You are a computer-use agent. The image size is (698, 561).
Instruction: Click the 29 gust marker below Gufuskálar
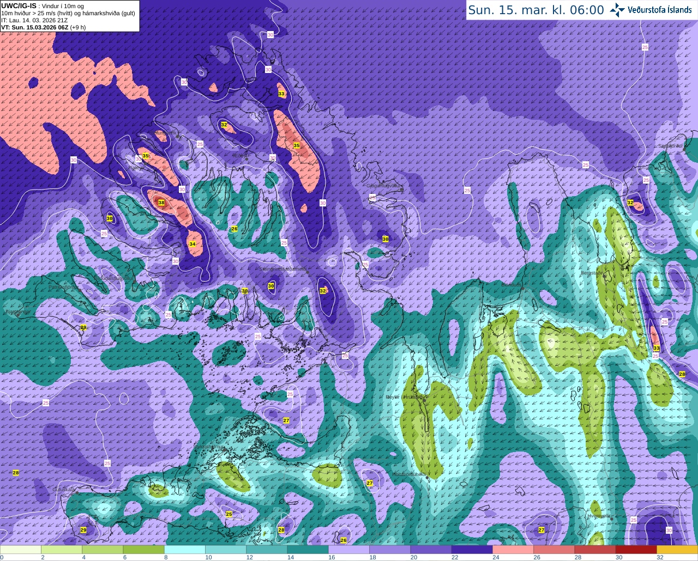tap(83, 530)
